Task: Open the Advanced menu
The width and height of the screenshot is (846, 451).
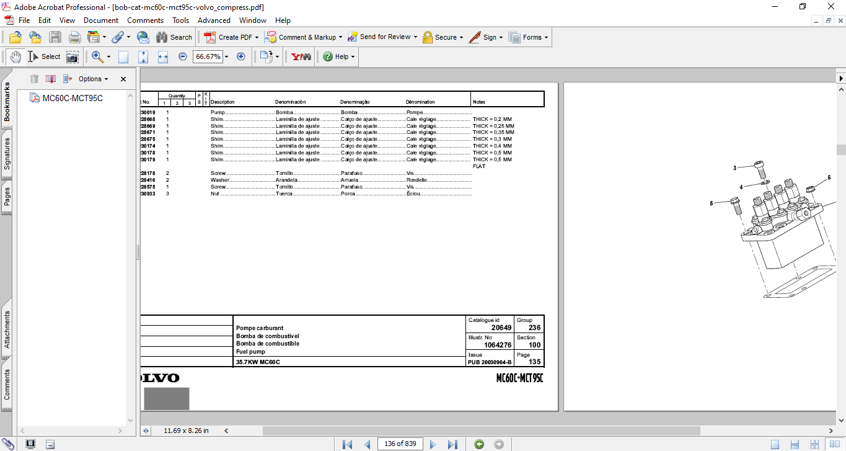Action: coord(214,20)
